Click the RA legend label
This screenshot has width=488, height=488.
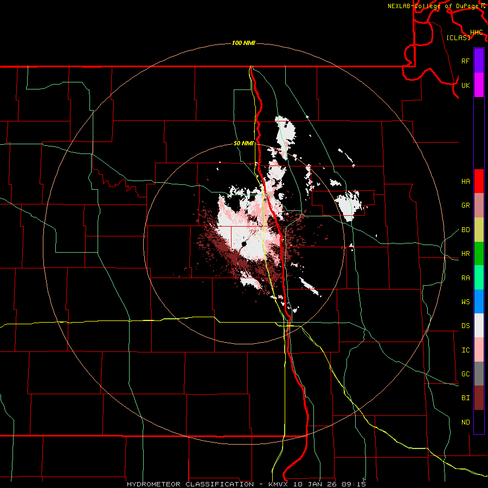465,278
